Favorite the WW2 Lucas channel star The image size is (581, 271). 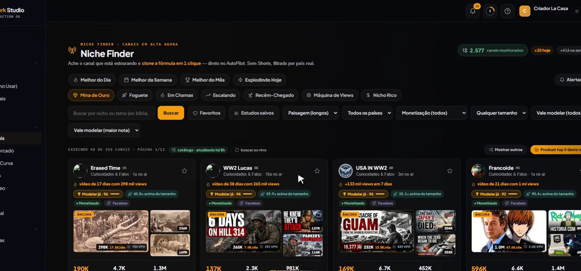(317, 171)
